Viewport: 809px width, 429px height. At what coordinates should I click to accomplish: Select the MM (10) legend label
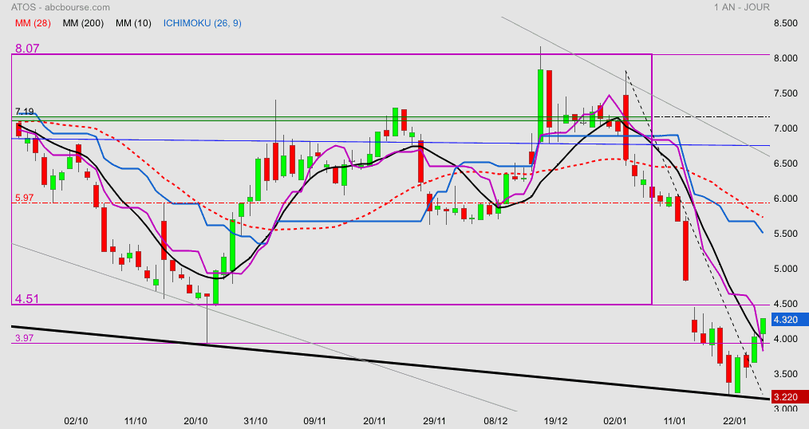[133, 23]
